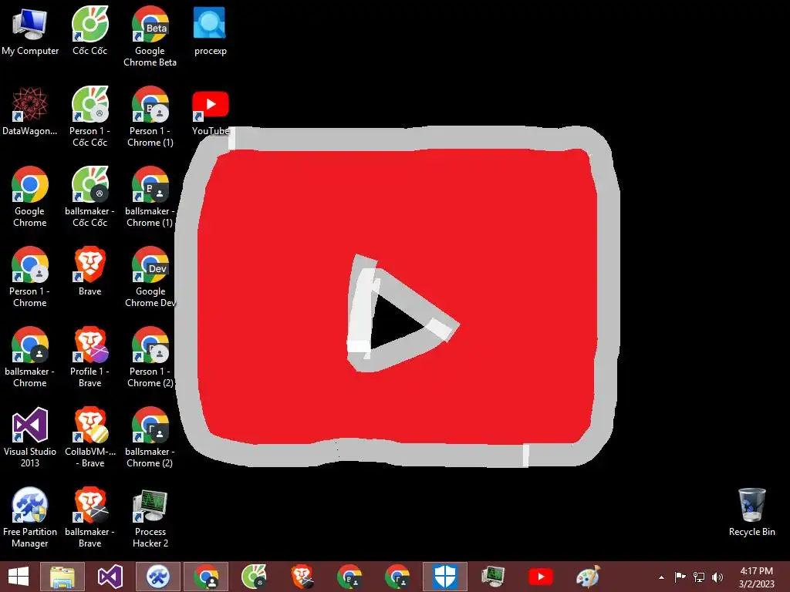The width and height of the screenshot is (790, 592).
Task: Open Cốc Cốc from the taskbar
Action: pos(253,577)
